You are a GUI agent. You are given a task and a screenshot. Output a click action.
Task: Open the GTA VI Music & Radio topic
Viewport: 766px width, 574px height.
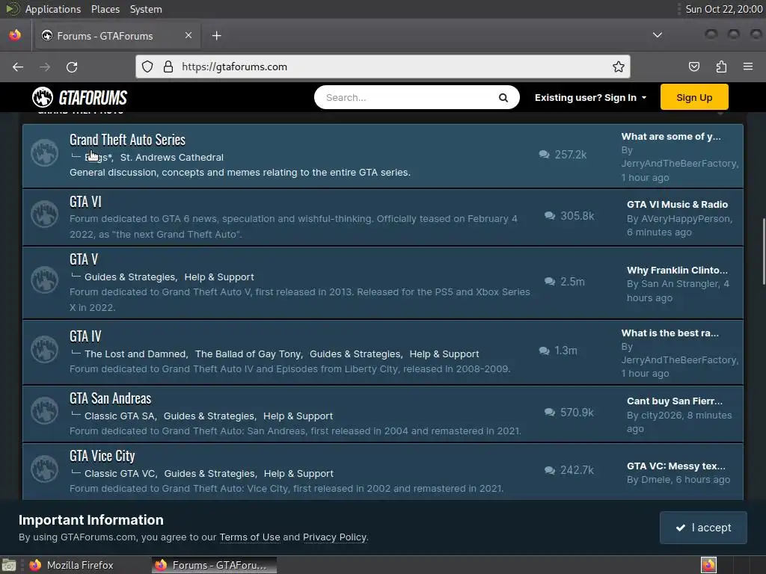[x=677, y=205]
